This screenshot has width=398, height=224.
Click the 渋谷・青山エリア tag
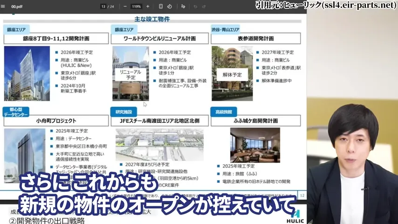pyautogui.click(x=226, y=29)
